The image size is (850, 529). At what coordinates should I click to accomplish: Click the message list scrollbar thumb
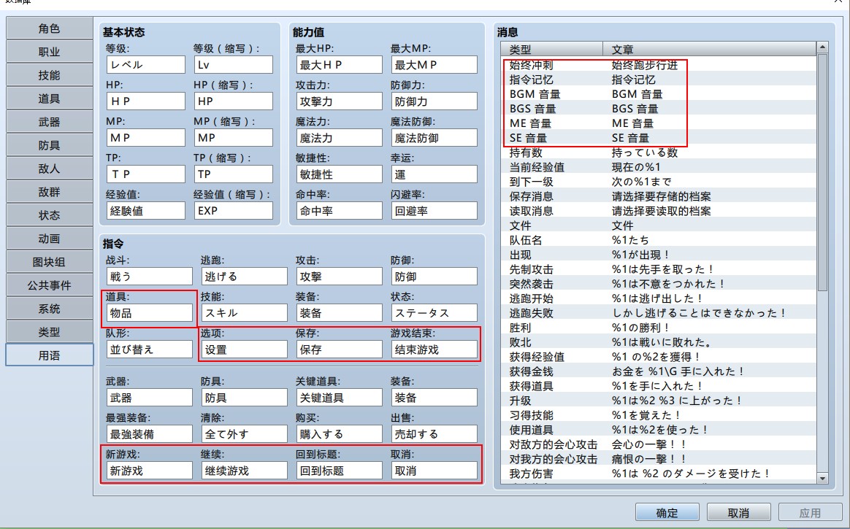tap(822, 172)
